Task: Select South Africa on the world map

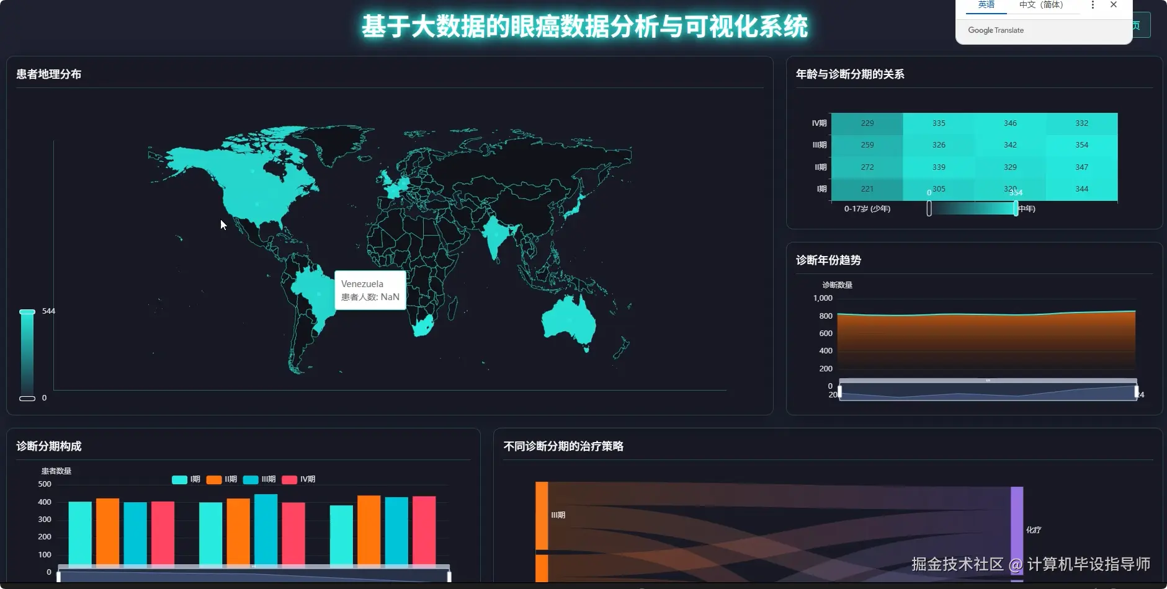Action: [x=423, y=325]
